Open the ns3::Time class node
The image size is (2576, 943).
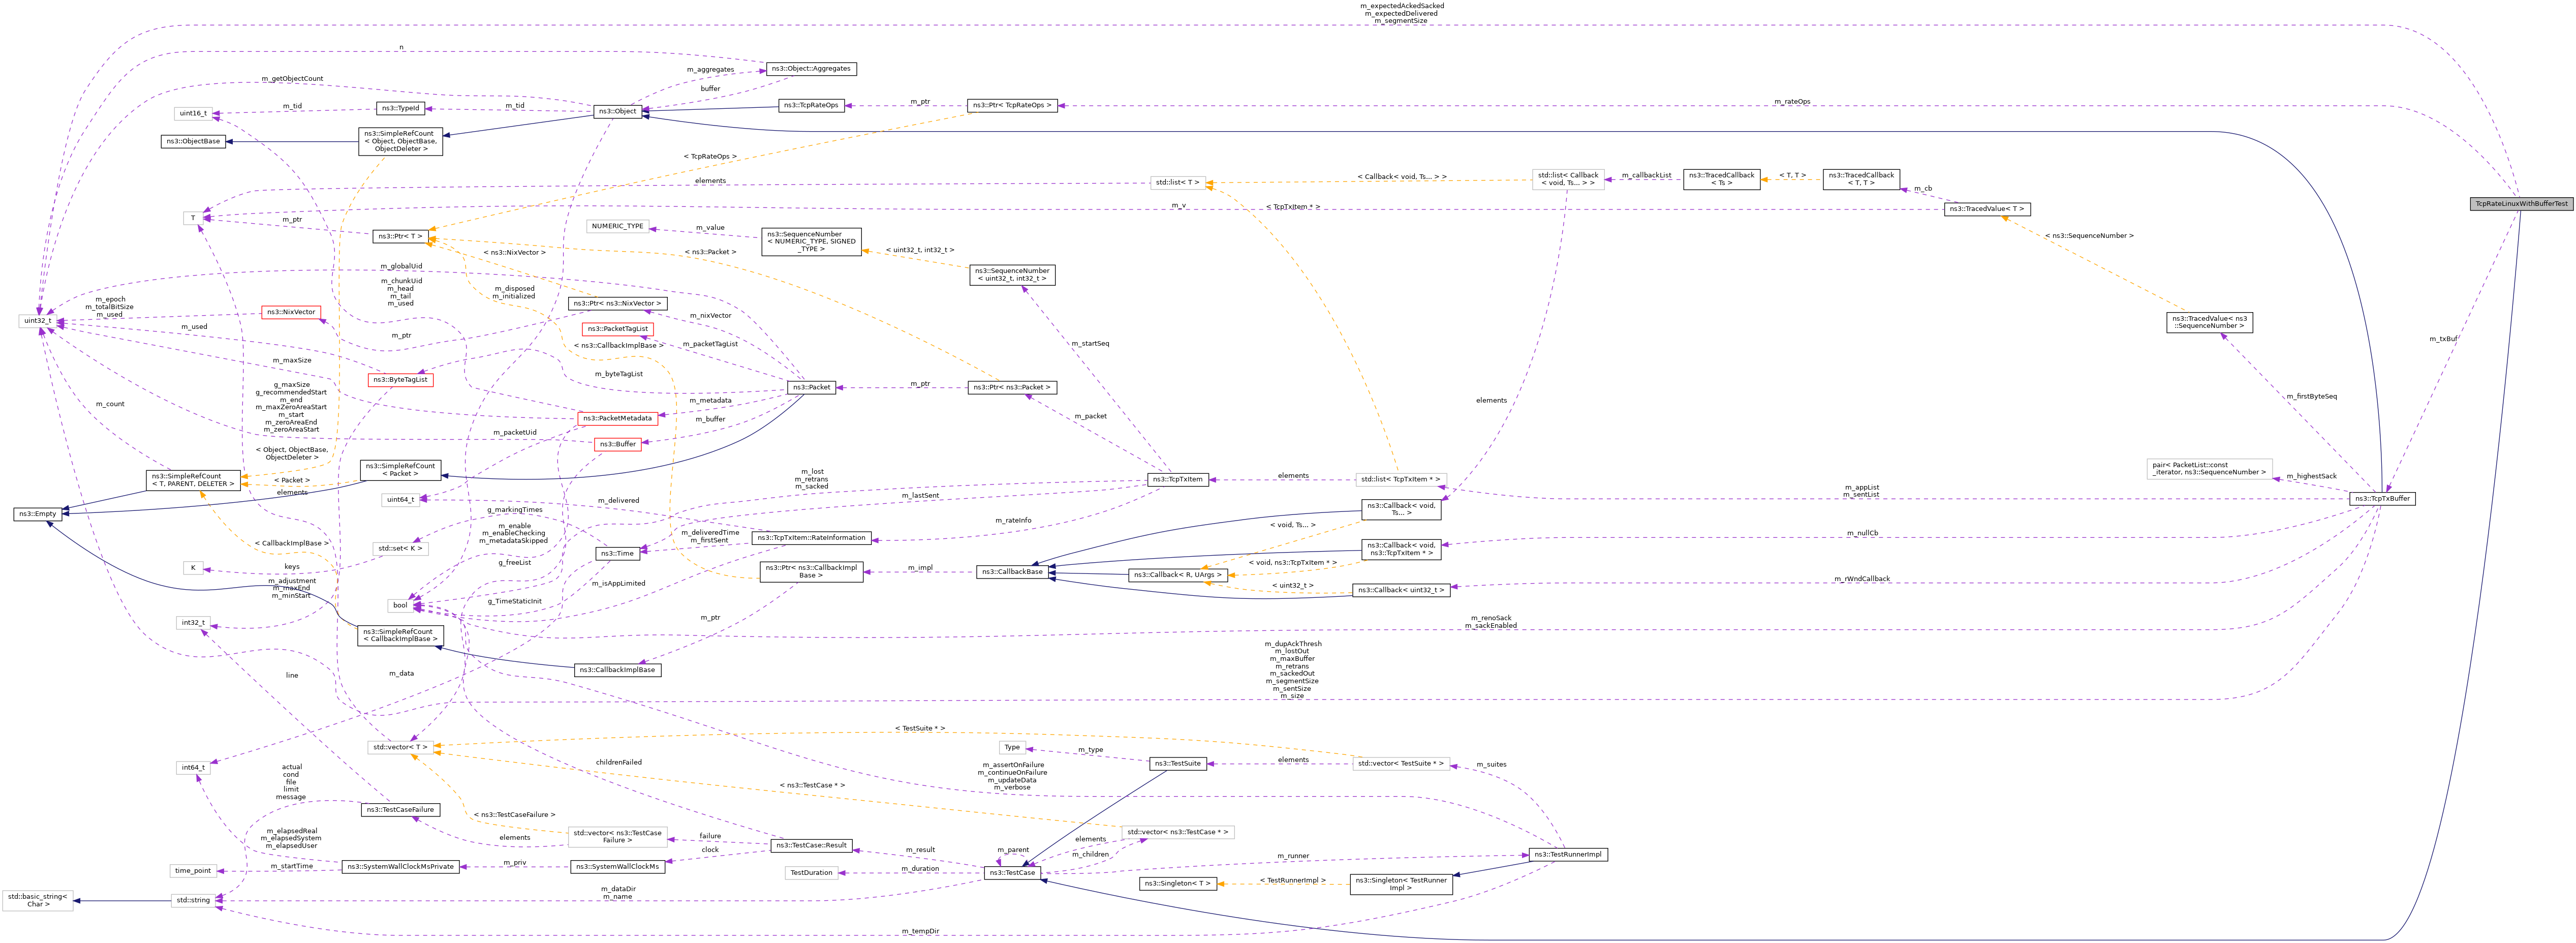pyautogui.click(x=617, y=553)
